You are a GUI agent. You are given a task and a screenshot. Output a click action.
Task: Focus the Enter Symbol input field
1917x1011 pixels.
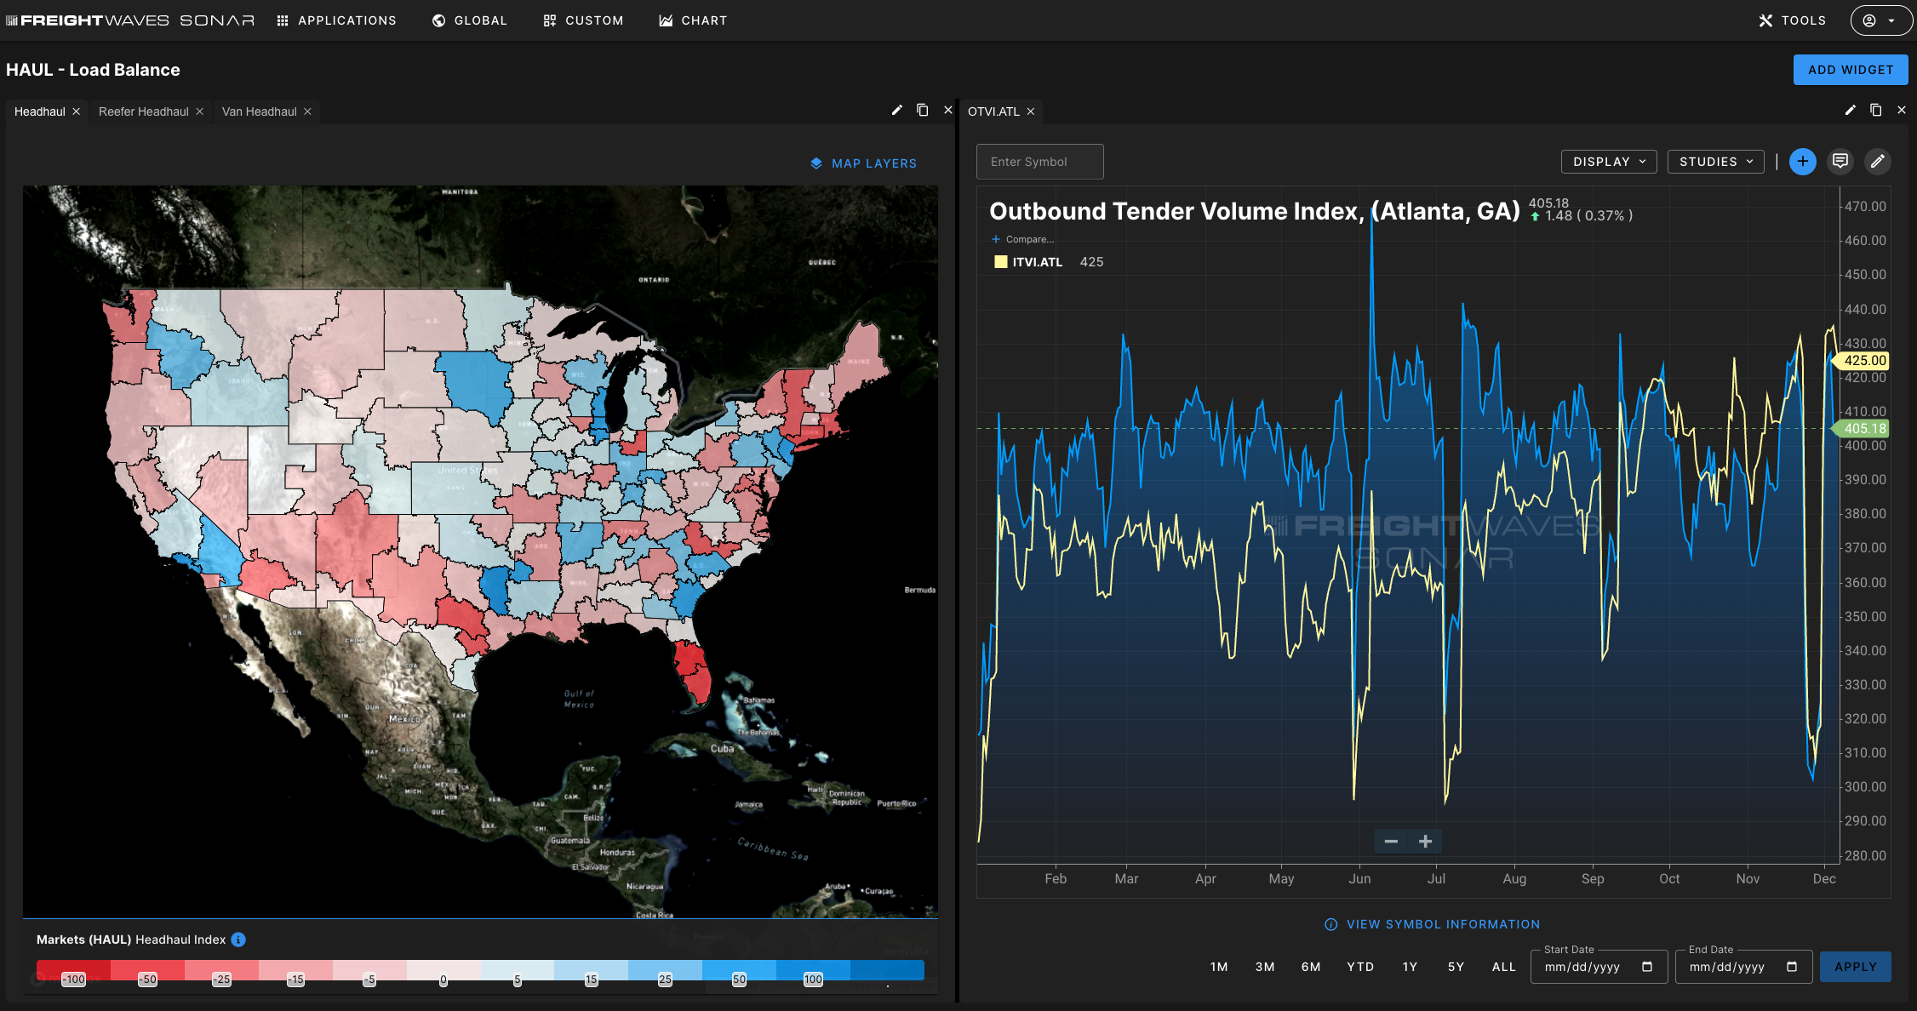point(1039,162)
